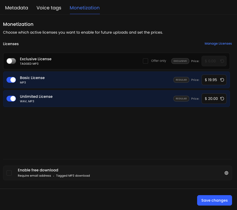Open the Voice tags tab
This screenshot has height=210, width=237.
click(49, 8)
